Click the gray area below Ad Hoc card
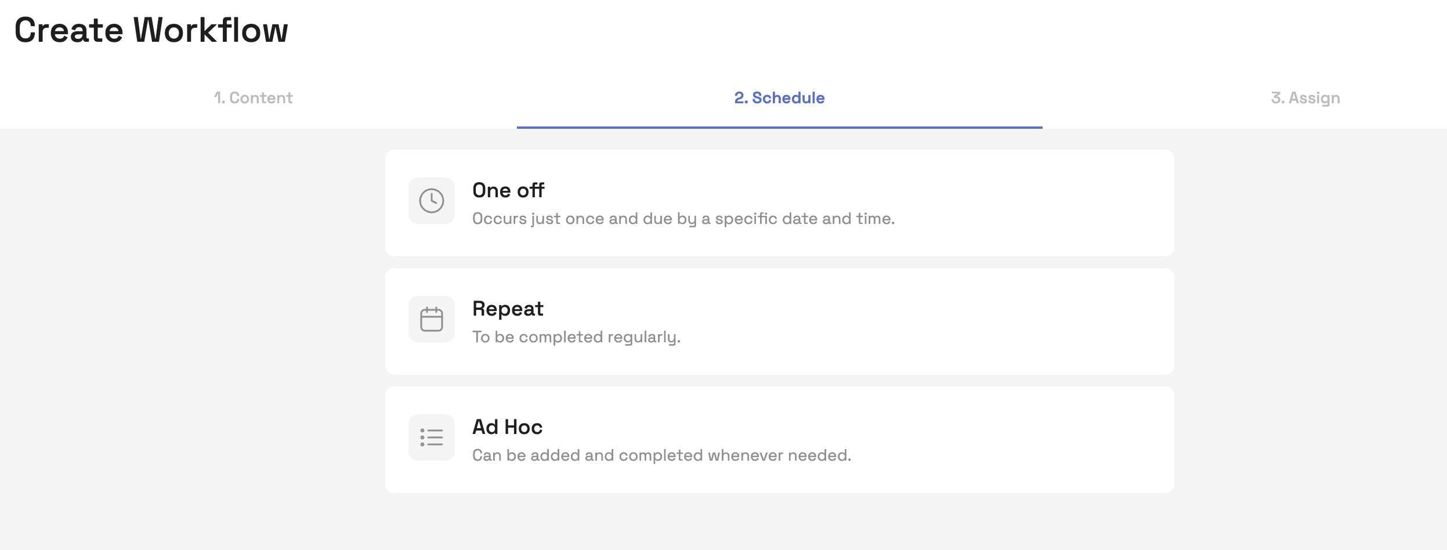This screenshot has width=1447, height=550. click(x=779, y=522)
